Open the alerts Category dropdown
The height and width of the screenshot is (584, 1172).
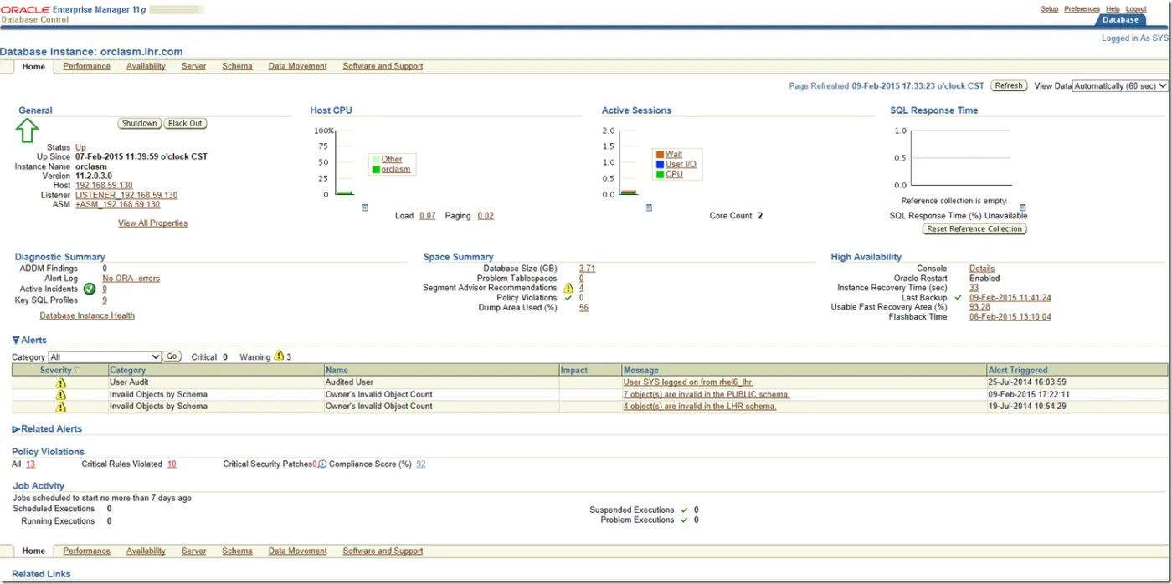pos(105,356)
